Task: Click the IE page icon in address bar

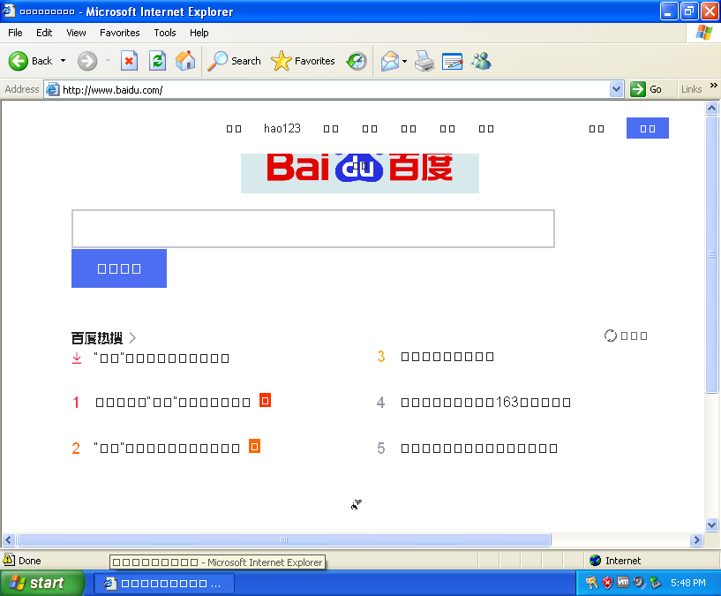Action: [52, 89]
